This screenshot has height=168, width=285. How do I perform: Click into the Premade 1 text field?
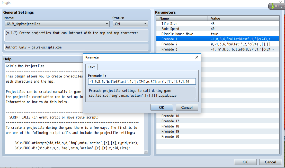tap(142, 82)
